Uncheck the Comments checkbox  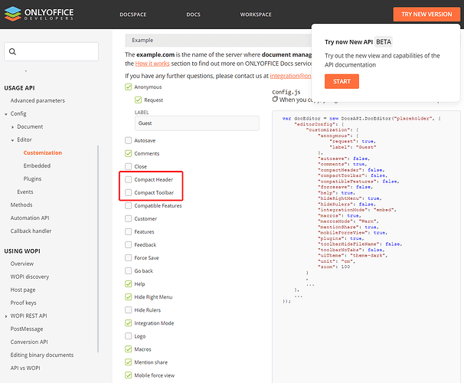coord(128,153)
